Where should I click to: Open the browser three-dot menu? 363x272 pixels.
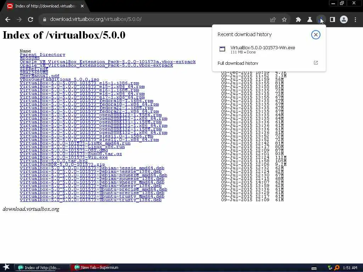click(355, 20)
